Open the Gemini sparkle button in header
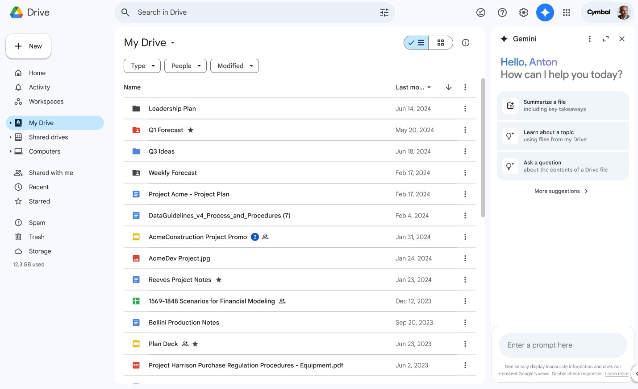The width and height of the screenshot is (638, 389). pos(545,12)
